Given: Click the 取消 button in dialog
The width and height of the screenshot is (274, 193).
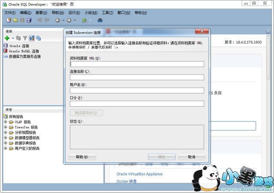Looking at the screenshot, I should 192,157.
